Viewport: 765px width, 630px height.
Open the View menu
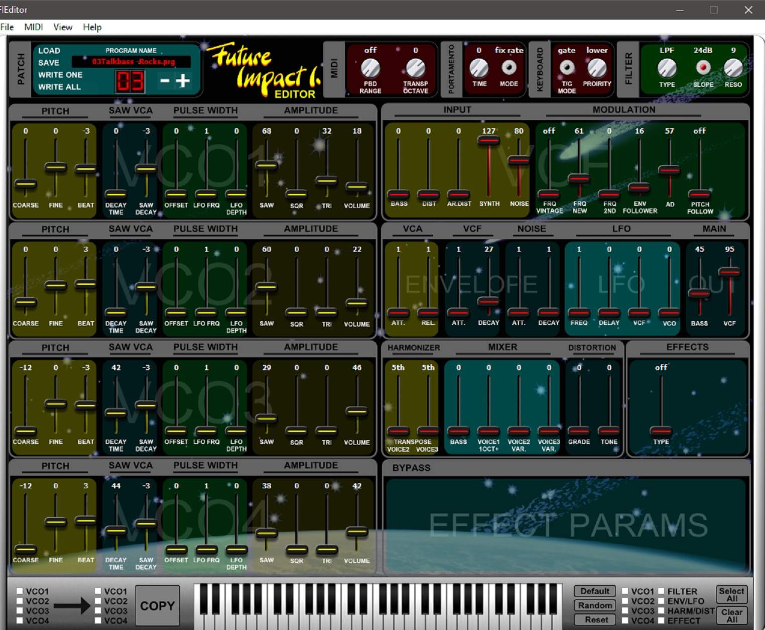pos(63,27)
